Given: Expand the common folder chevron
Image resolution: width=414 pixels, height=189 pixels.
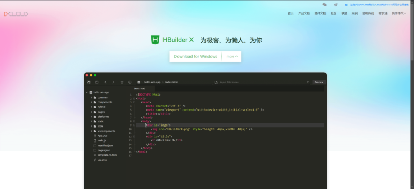Looking at the screenshot, I should coord(92,97).
